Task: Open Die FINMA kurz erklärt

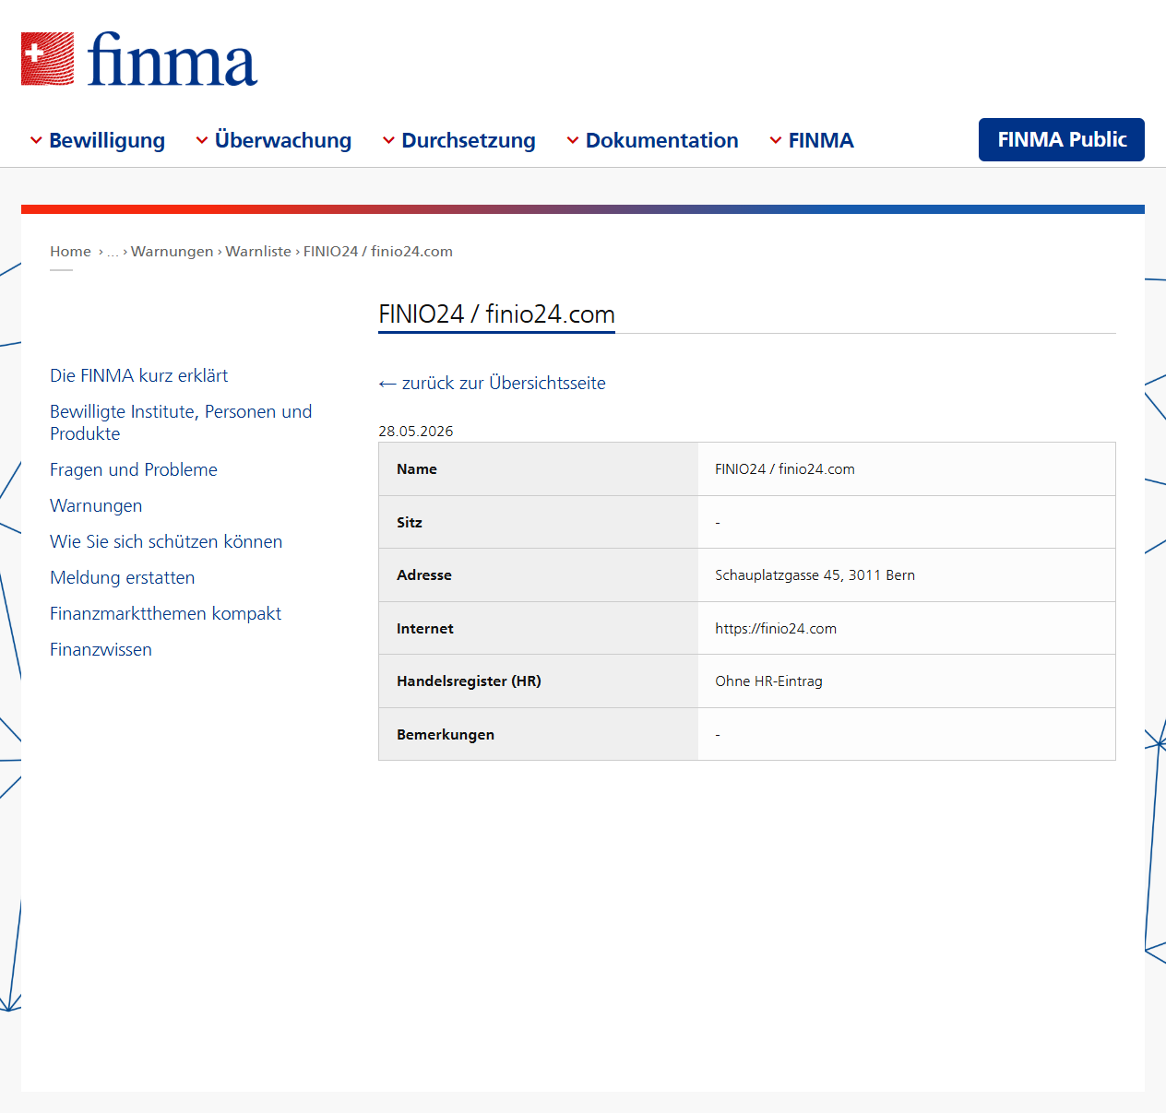Action: 138,375
